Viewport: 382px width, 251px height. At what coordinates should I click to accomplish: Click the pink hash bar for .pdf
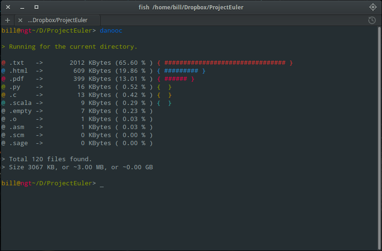[x=176, y=79]
